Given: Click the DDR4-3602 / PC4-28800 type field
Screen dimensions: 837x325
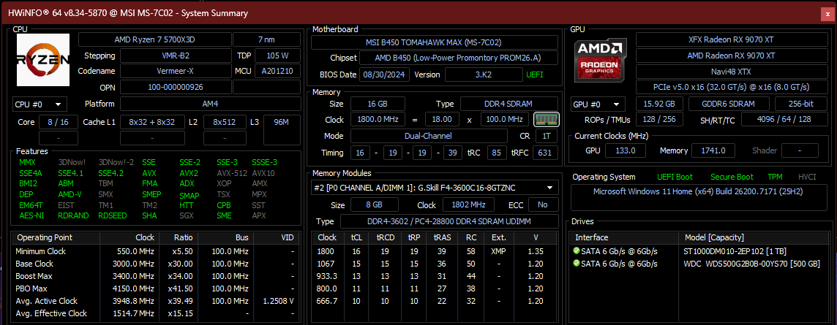Looking at the screenshot, I should pos(449,221).
